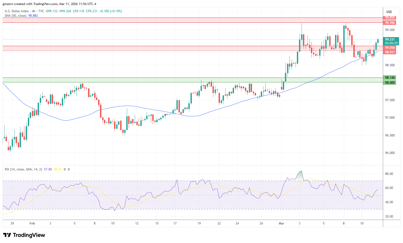Click the yellow RSI average value 48.35
Screen dimensions: 403x243
pos(58,169)
